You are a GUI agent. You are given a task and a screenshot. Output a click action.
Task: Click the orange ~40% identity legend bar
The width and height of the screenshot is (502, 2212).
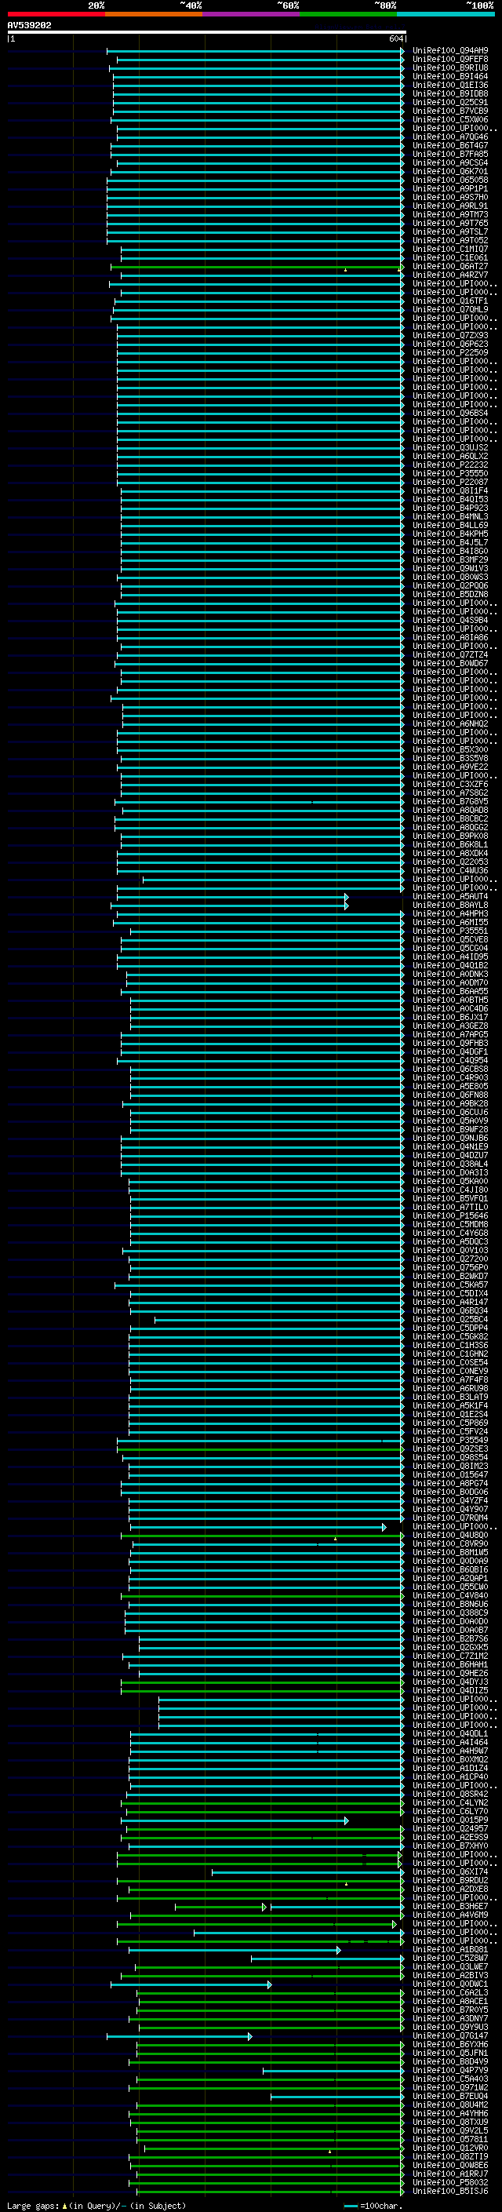point(154,14)
